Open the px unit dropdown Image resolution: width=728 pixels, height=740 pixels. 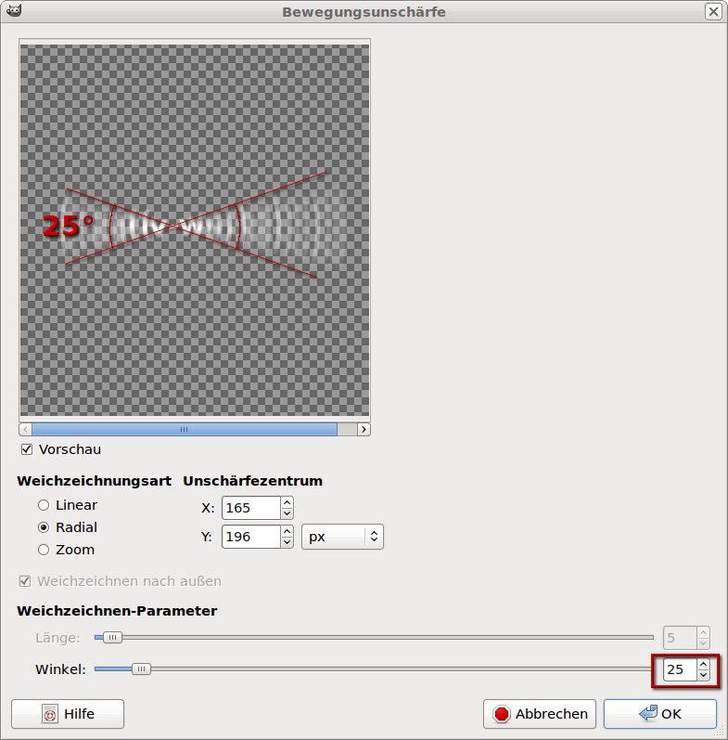(342, 537)
